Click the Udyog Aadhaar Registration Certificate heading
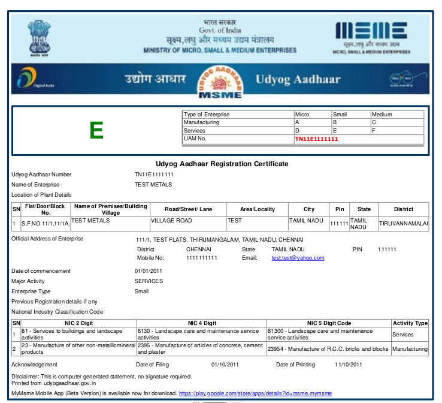The height and width of the screenshot is (403, 442). (222, 164)
